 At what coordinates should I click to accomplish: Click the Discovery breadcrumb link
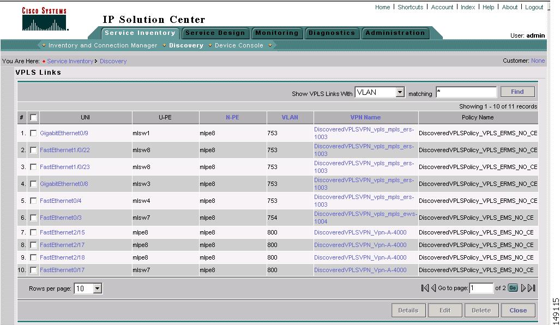point(113,61)
